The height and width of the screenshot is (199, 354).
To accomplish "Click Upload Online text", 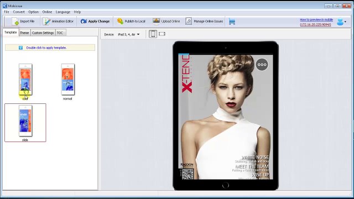I will click(170, 21).
